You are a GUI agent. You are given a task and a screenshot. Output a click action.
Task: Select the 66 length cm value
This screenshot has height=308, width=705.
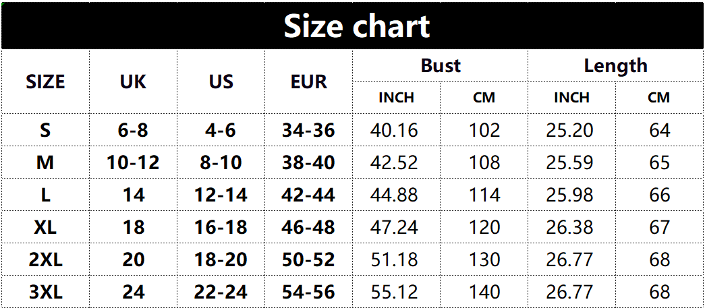[659, 195]
